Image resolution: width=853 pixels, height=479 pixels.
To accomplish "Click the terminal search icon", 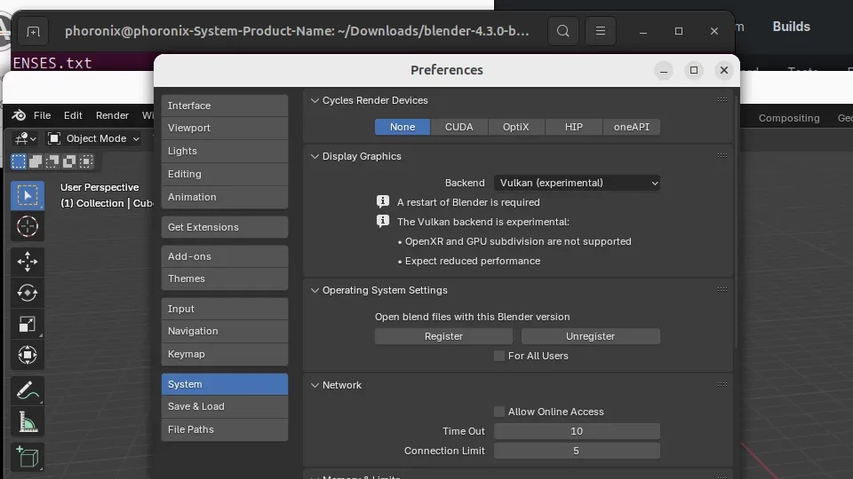I will 562,31.
